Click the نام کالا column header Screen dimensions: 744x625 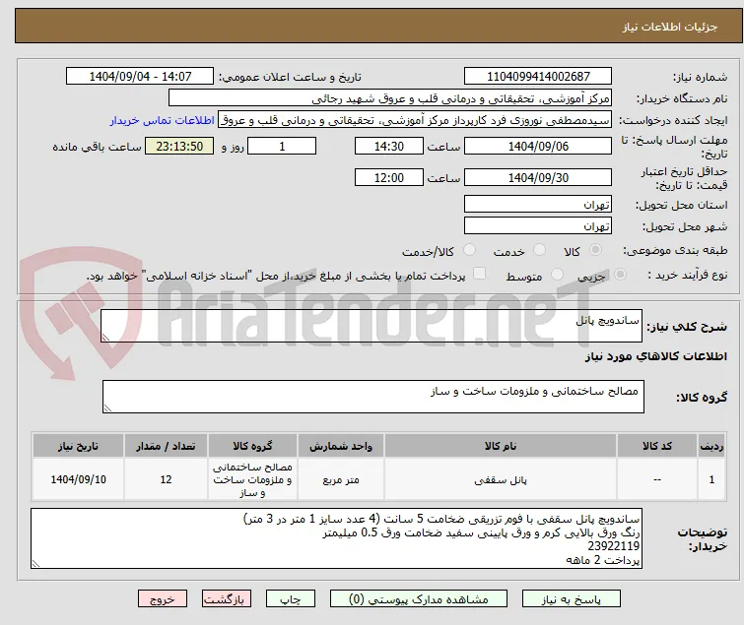[x=501, y=446]
